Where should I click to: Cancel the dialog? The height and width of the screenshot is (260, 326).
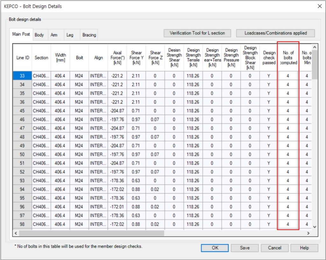click(274, 248)
